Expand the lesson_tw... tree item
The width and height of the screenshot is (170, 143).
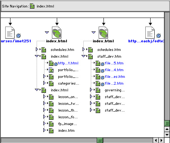pyautogui.click(x=44, y=103)
